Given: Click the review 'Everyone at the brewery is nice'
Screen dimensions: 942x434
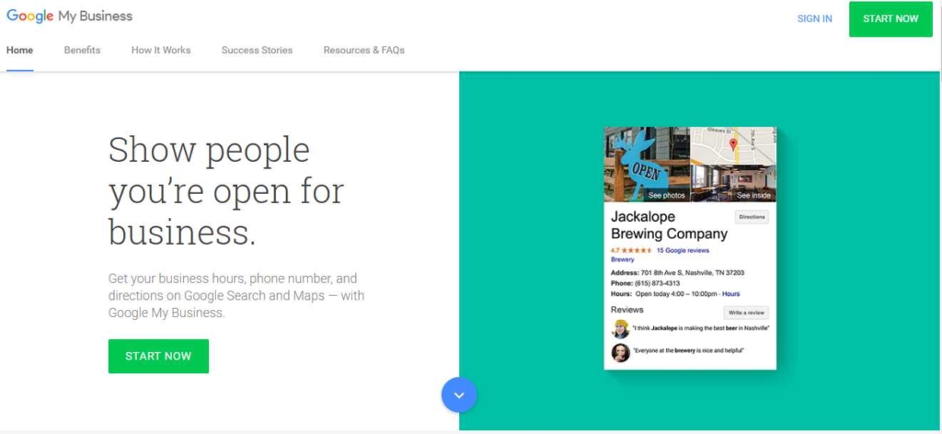Looking at the screenshot, I should tap(688, 350).
